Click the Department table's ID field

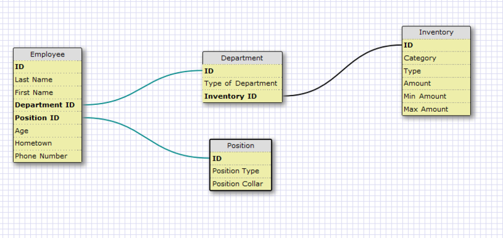[x=243, y=71]
